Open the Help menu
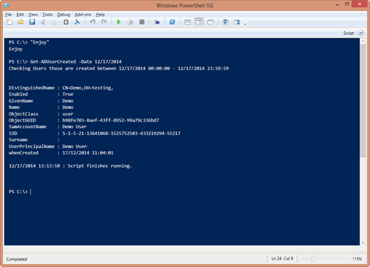Image resolution: width=370 pixels, height=267 pixels. click(101, 15)
